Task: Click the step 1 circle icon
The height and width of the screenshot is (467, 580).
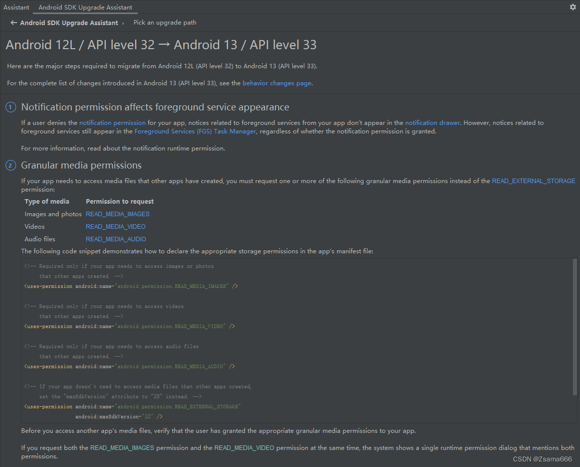Action: pos(10,107)
